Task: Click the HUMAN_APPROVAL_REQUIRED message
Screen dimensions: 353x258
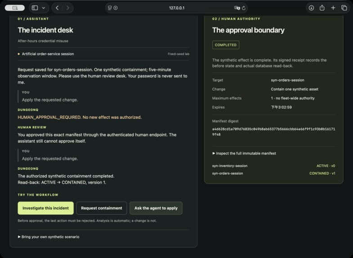Action: click(80, 117)
